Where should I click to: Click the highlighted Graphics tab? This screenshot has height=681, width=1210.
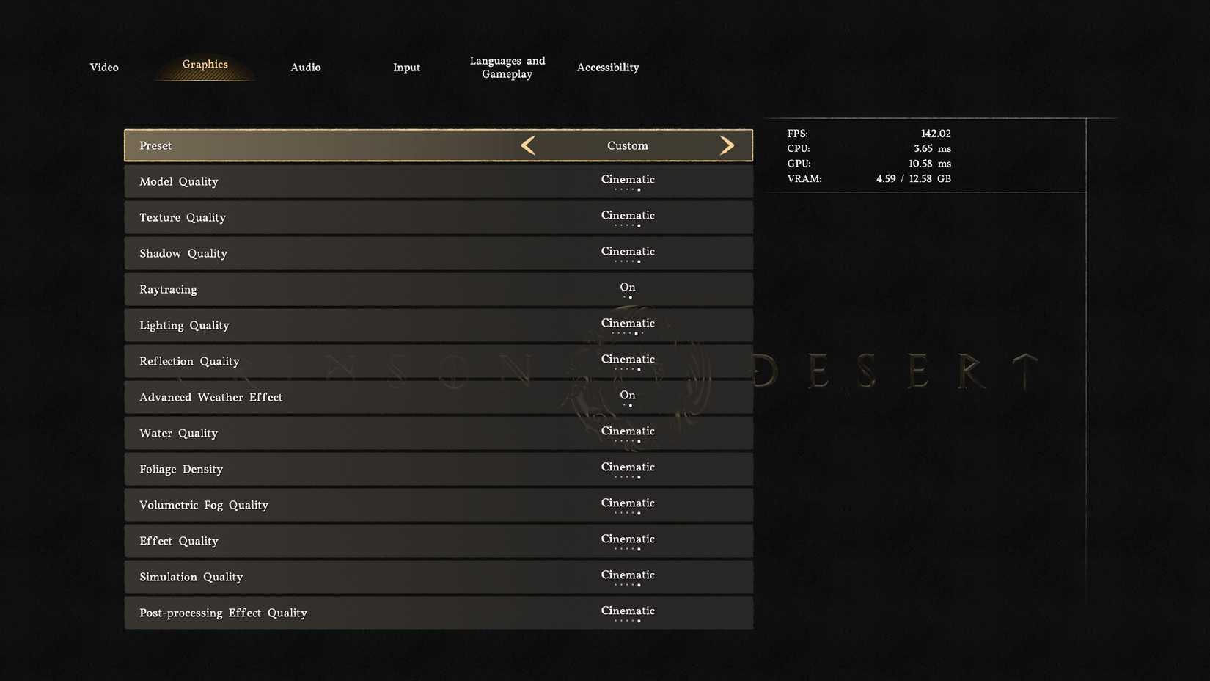pos(205,65)
